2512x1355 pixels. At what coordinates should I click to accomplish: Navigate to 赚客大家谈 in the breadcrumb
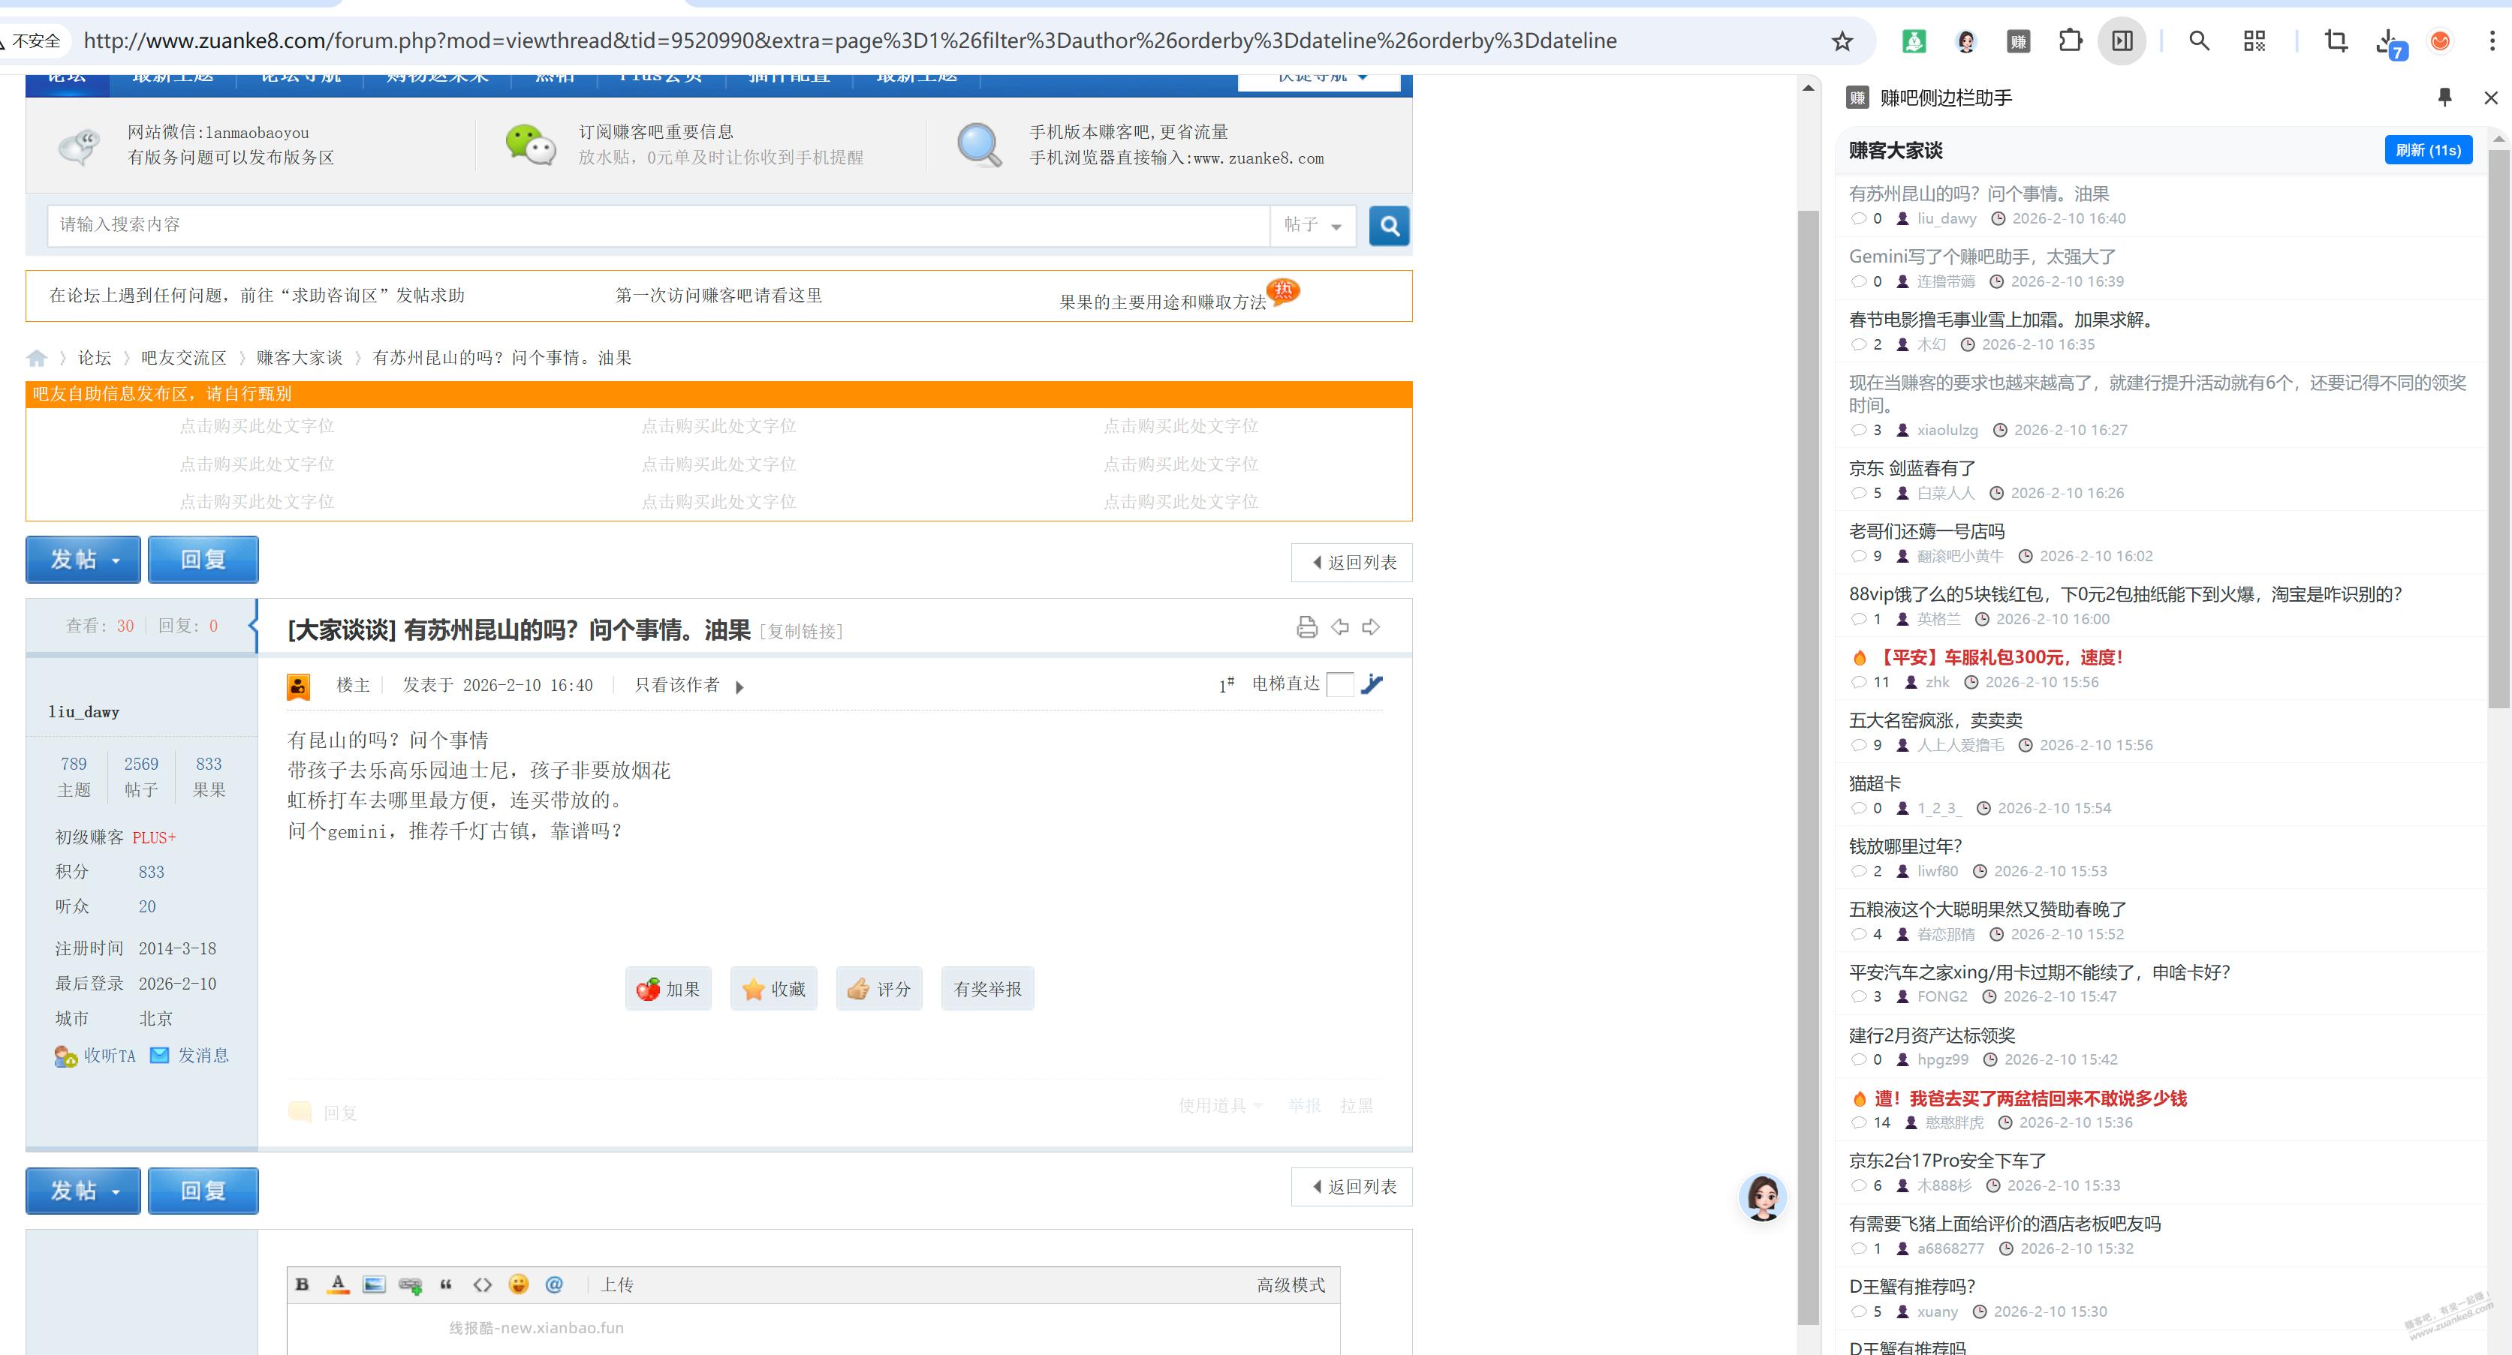click(x=300, y=358)
